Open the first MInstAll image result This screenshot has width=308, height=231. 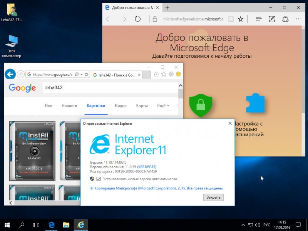pos(32,151)
